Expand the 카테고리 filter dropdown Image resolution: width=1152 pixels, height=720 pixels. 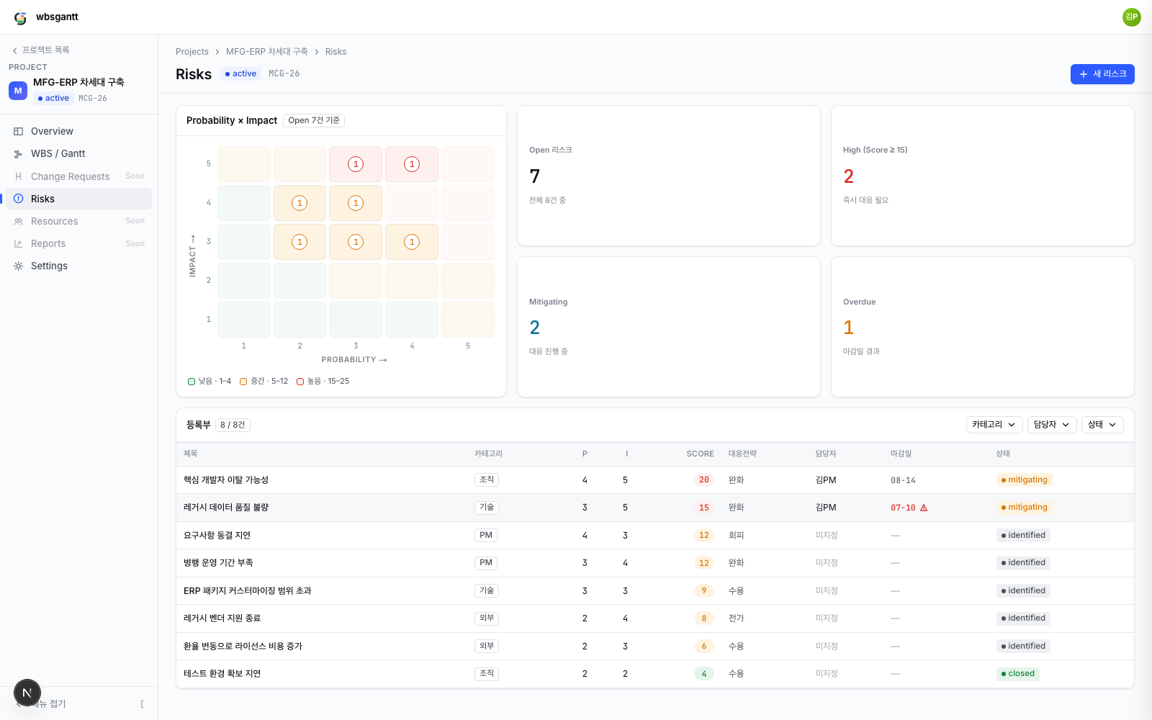994,425
